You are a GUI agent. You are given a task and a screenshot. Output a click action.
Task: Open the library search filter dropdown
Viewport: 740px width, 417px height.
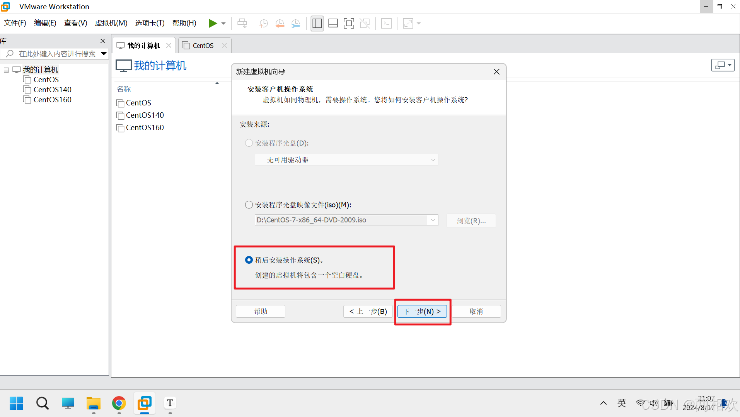pyautogui.click(x=104, y=54)
